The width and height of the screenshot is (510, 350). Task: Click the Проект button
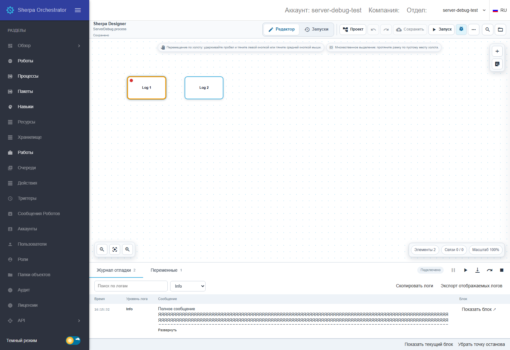click(x=353, y=29)
